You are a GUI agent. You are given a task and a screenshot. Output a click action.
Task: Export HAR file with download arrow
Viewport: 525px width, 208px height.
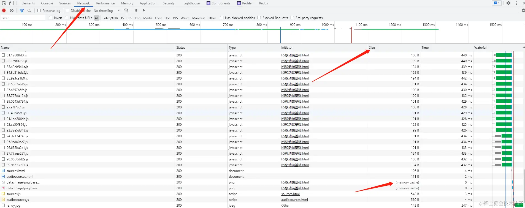tap(144, 10)
